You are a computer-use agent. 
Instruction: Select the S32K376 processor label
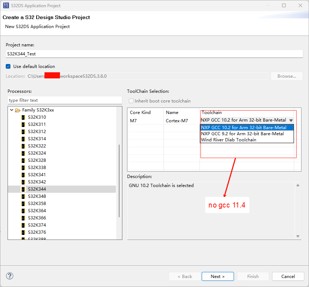pyautogui.click(x=37, y=232)
